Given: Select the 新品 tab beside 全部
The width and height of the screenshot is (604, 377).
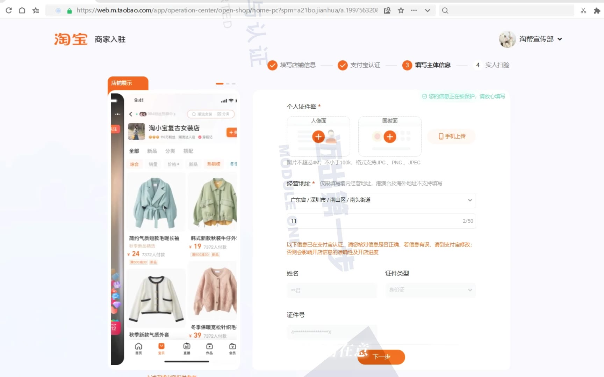Looking at the screenshot, I should coord(152,151).
